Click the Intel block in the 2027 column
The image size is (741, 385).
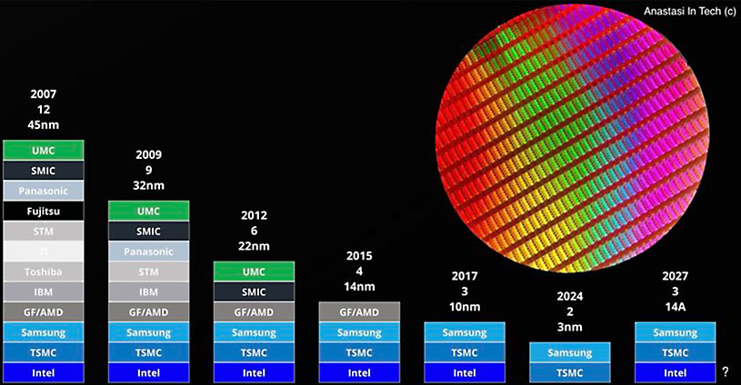tap(675, 372)
